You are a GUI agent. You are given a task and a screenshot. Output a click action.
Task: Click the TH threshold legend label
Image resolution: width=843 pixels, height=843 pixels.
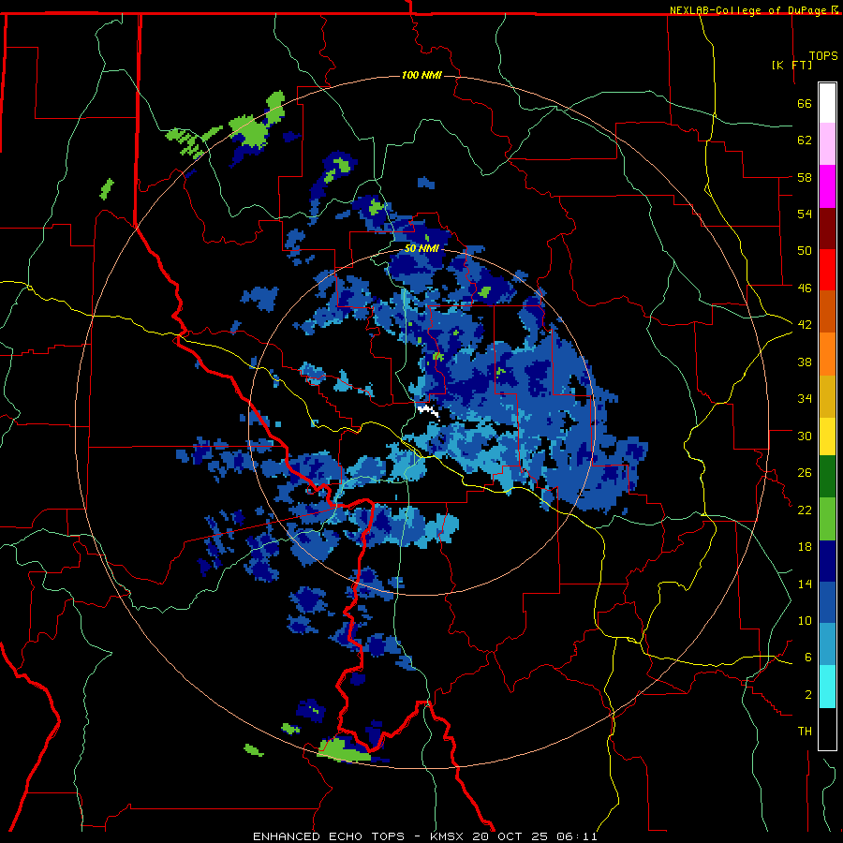point(805,732)
